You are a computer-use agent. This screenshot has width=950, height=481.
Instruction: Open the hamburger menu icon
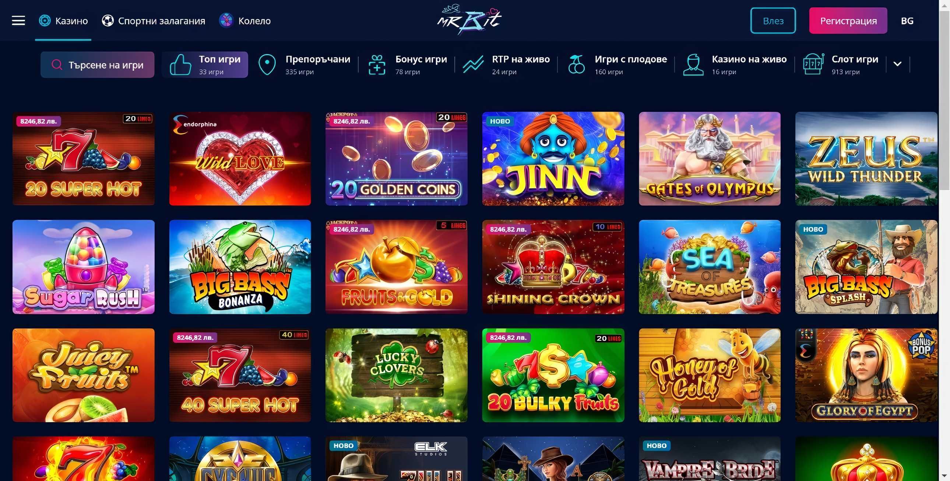click(x=18, y=21)
